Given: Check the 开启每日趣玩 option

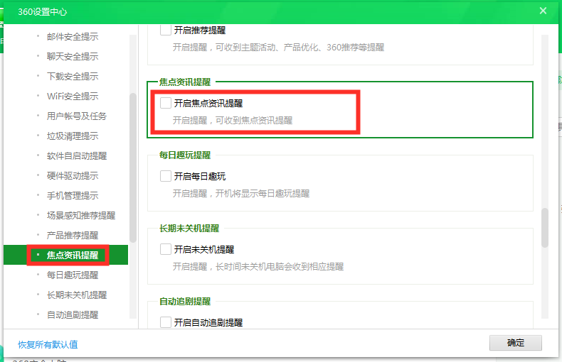Looking at the screenshot, I should pyautogui.click(x=166, y=176).
